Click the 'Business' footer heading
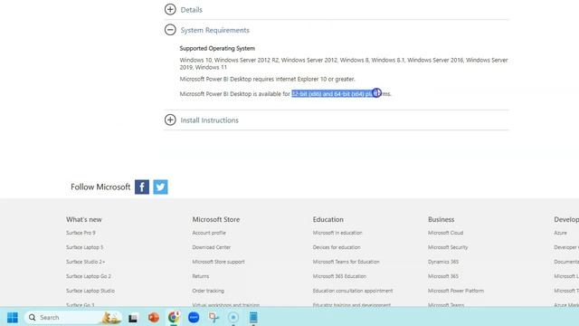Image resolution: width=579 pixels, height=326 pixels. (441, 219)
